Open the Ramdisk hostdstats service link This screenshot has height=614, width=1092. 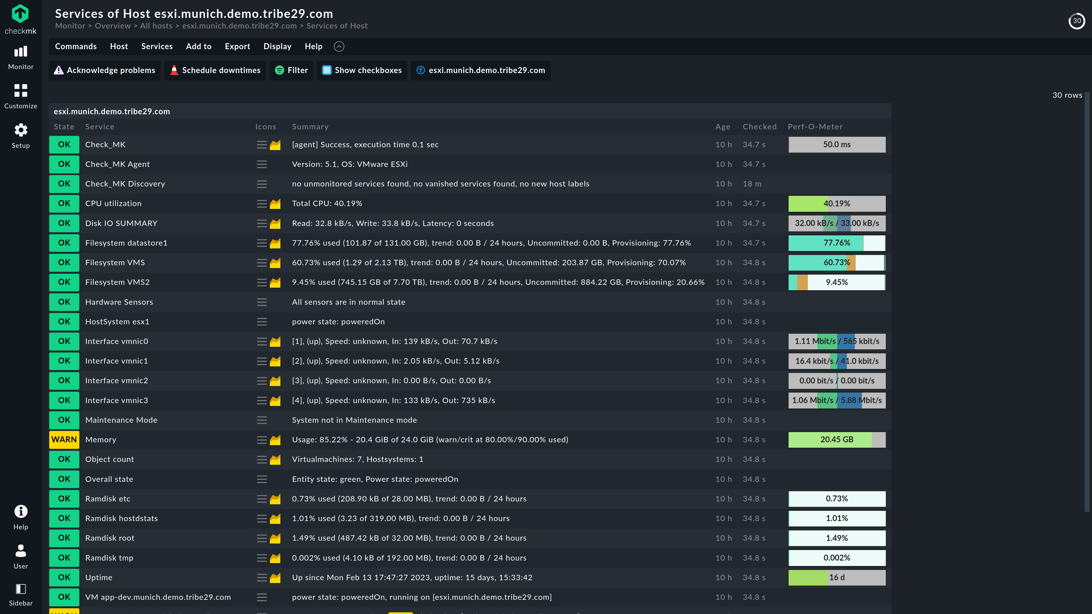coord(121,518)
